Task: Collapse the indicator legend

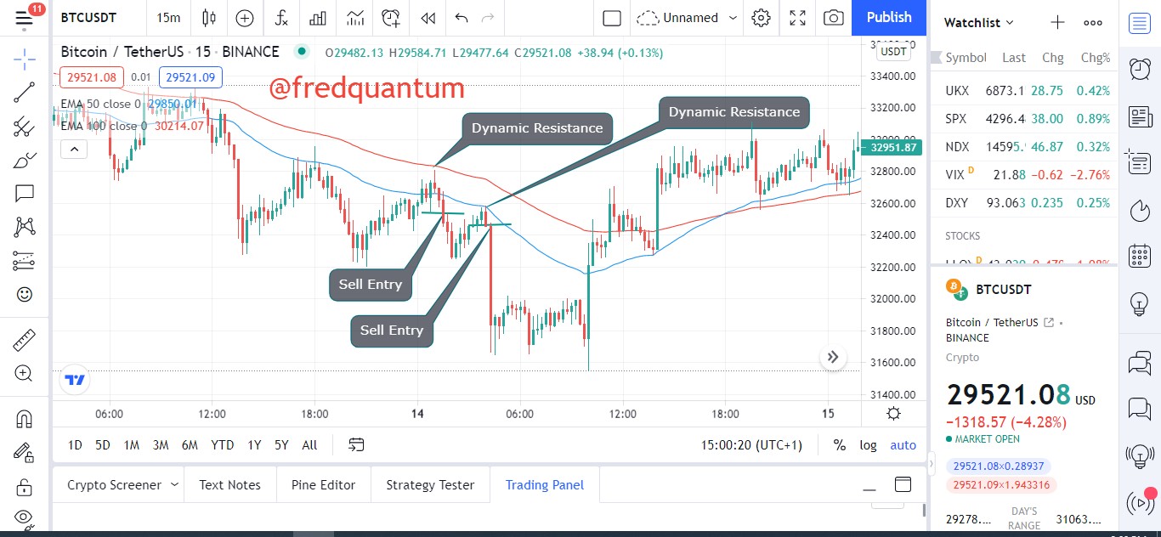Action: click(x=74, y=150)
